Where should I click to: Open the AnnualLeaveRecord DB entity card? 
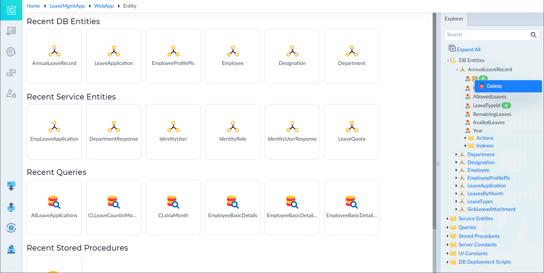click(54, 56)
